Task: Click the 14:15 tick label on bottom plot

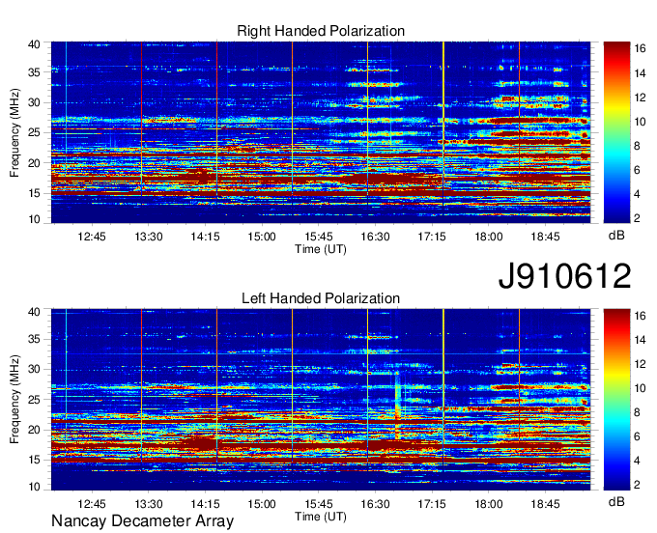Action: click(x=205, y=504)
